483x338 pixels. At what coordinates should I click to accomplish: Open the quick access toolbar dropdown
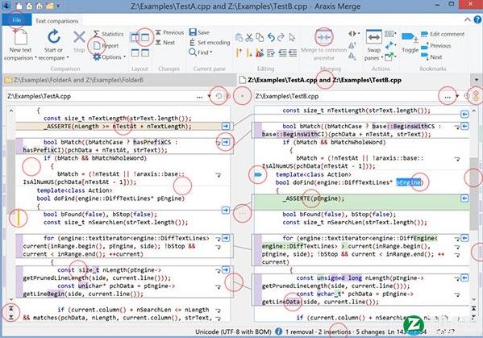coord(58,6)
